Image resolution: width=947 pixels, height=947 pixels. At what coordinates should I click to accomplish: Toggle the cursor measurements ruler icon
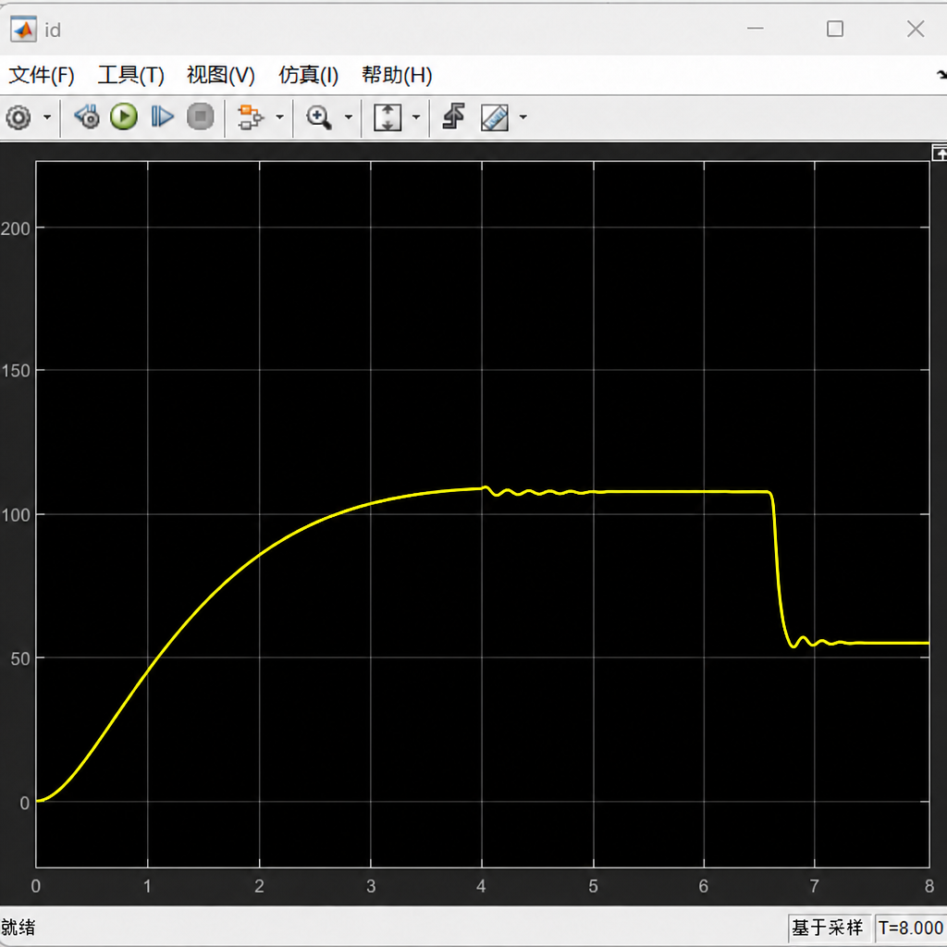click(495, 117)
